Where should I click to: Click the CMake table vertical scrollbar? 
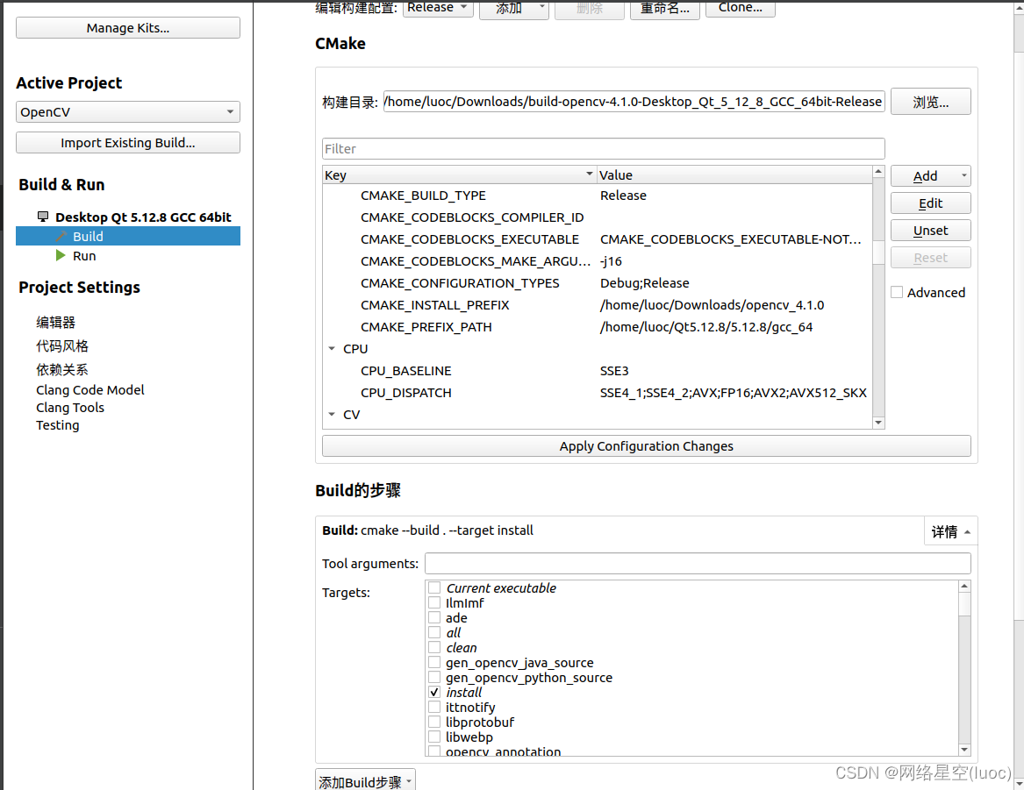click(878, 297)
